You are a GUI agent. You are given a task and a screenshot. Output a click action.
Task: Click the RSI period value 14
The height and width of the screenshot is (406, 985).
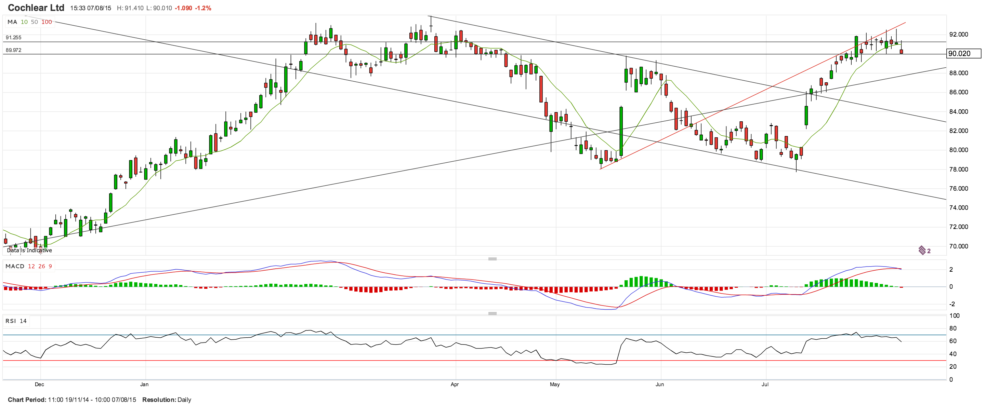pyautogui.click(x=23, y=321)
